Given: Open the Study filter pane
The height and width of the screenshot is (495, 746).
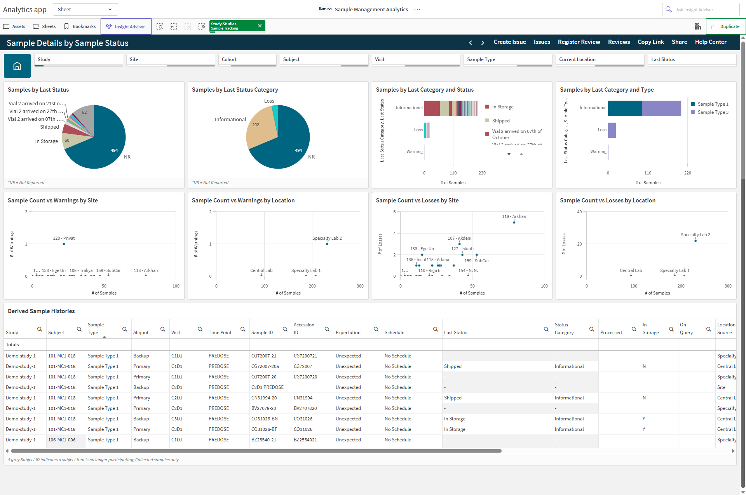Looking at the screenshot, I should (x=79, y=60).
